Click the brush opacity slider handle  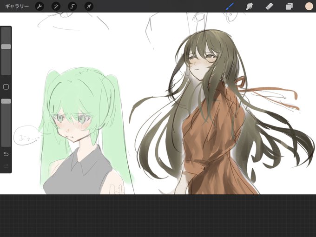[x=6, y=101]
